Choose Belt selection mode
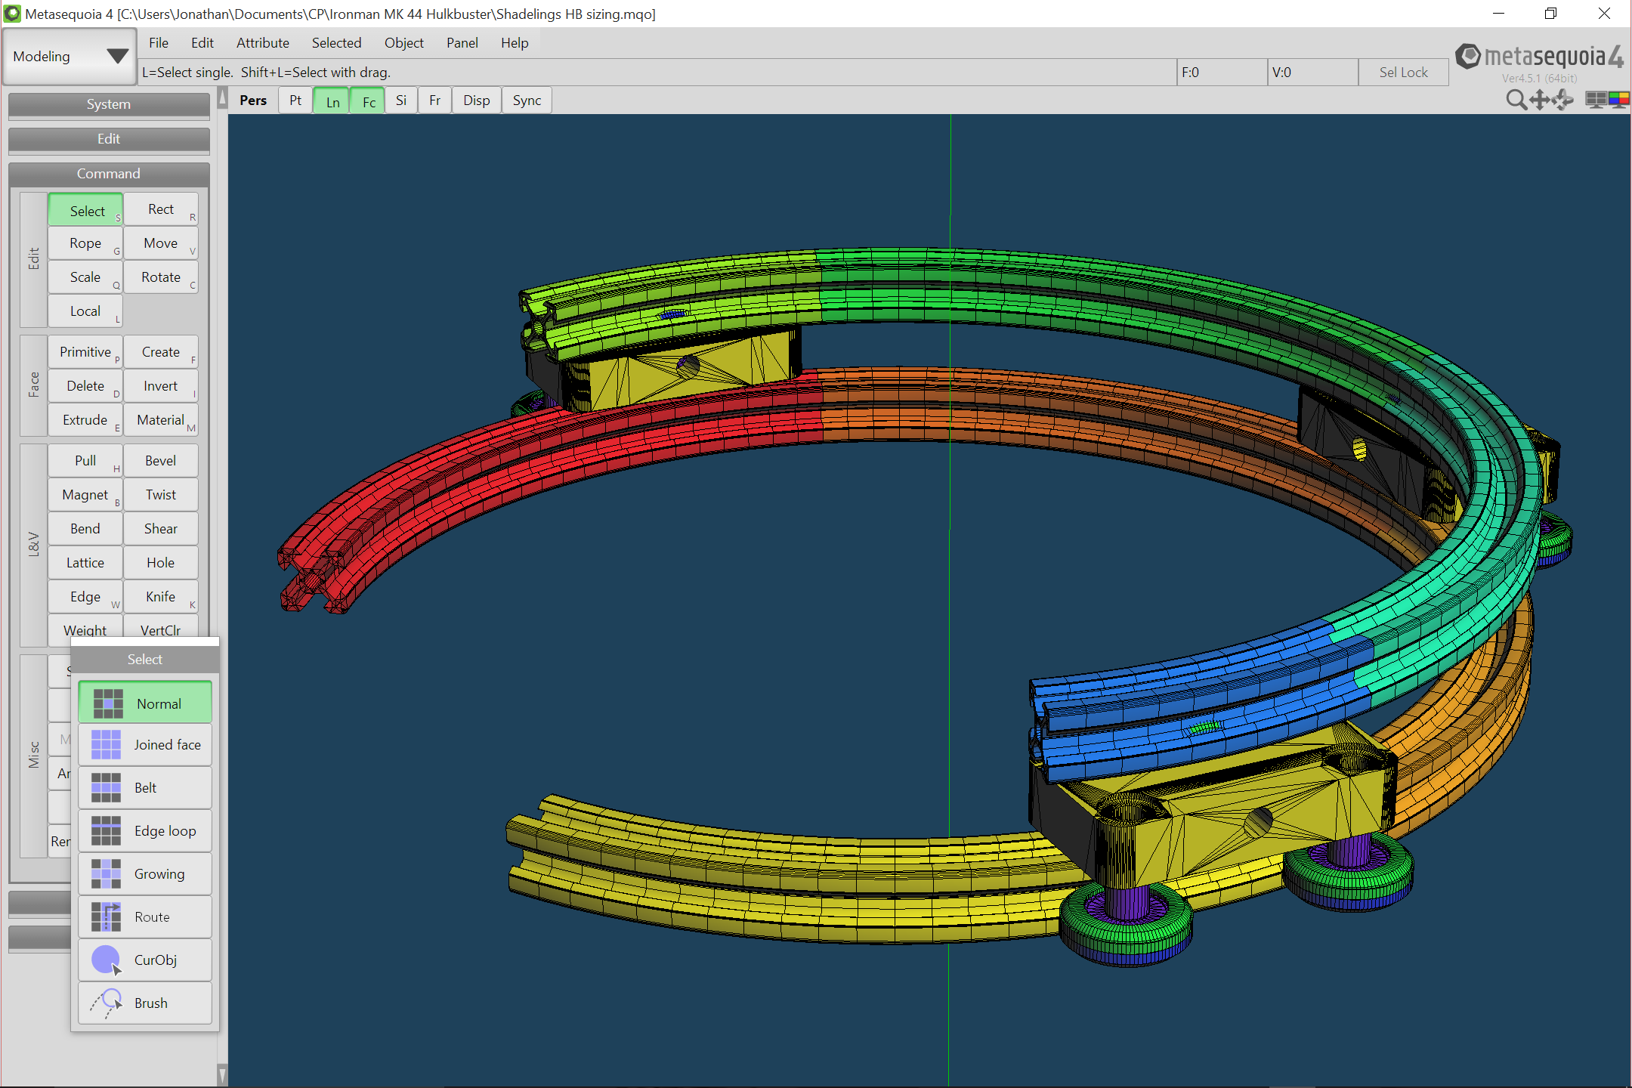This screenshot has width=1632, height=1088. [x=145, y=788]
